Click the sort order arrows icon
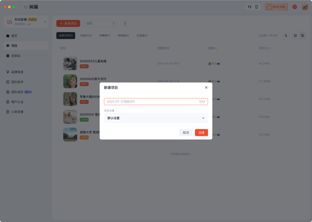 tap(286, 36)
